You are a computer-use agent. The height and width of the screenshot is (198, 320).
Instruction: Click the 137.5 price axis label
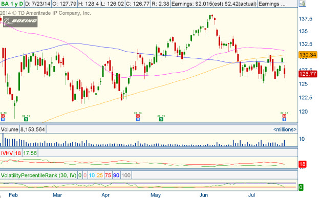pos(306,19)
